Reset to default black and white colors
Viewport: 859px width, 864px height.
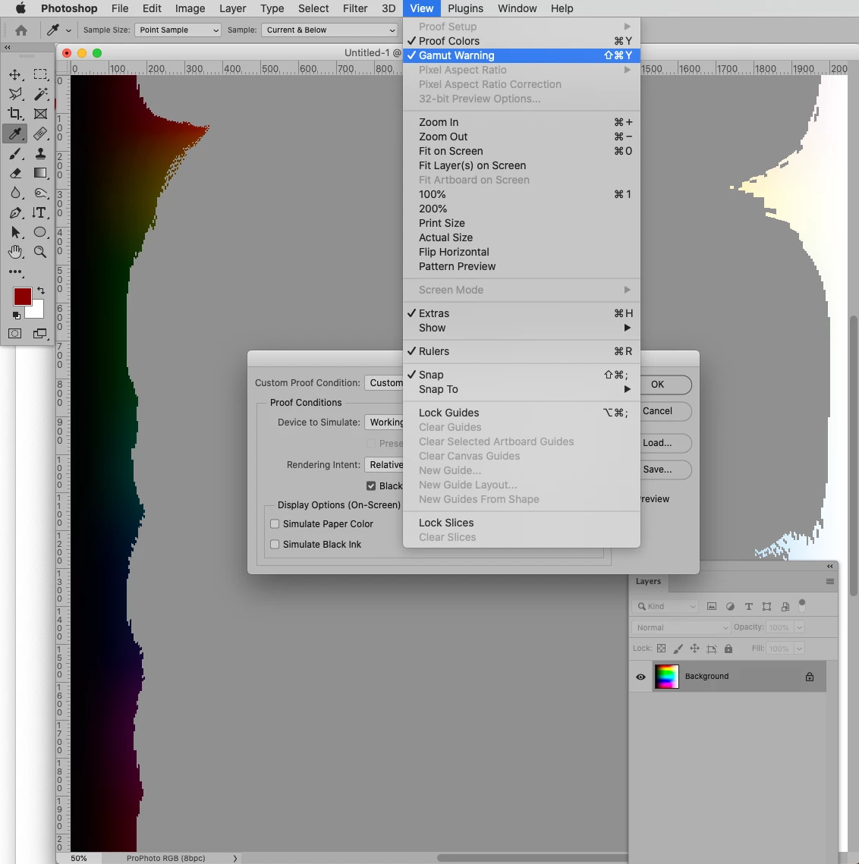(x=17, y=316)
